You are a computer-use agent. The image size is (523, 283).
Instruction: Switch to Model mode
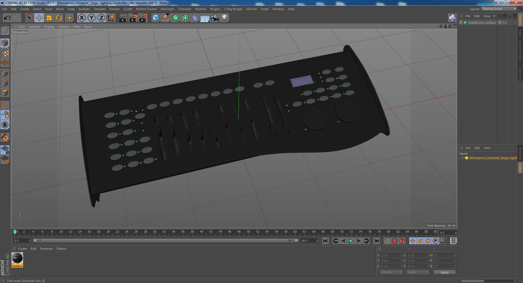5,43
